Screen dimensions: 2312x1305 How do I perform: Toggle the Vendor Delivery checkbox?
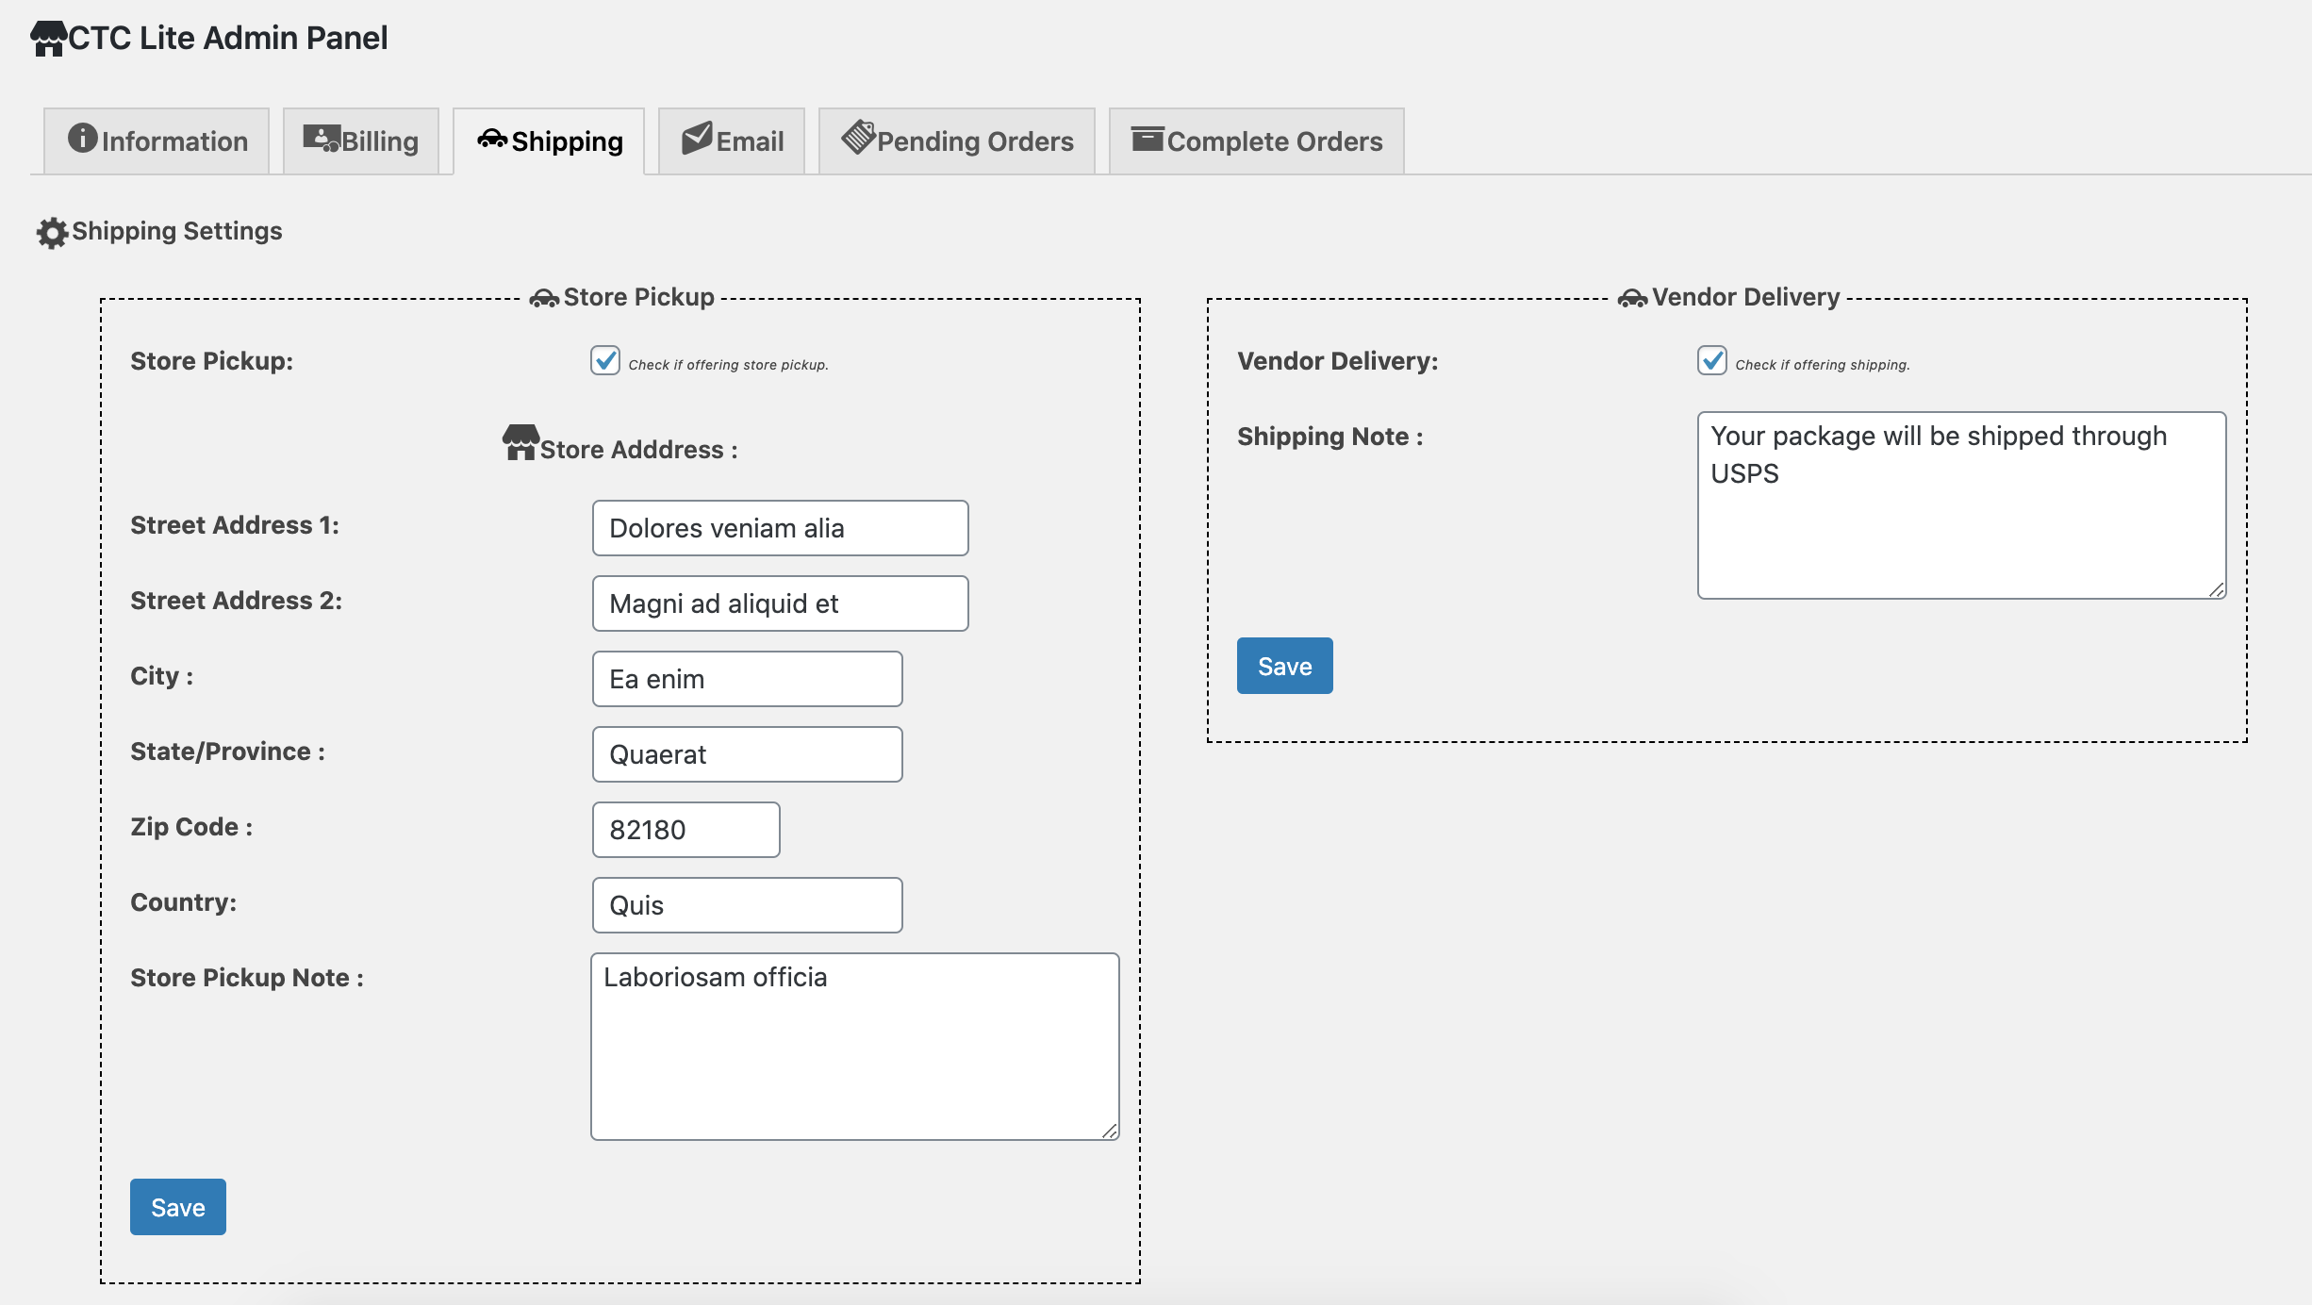click(x=1712, y=360)
